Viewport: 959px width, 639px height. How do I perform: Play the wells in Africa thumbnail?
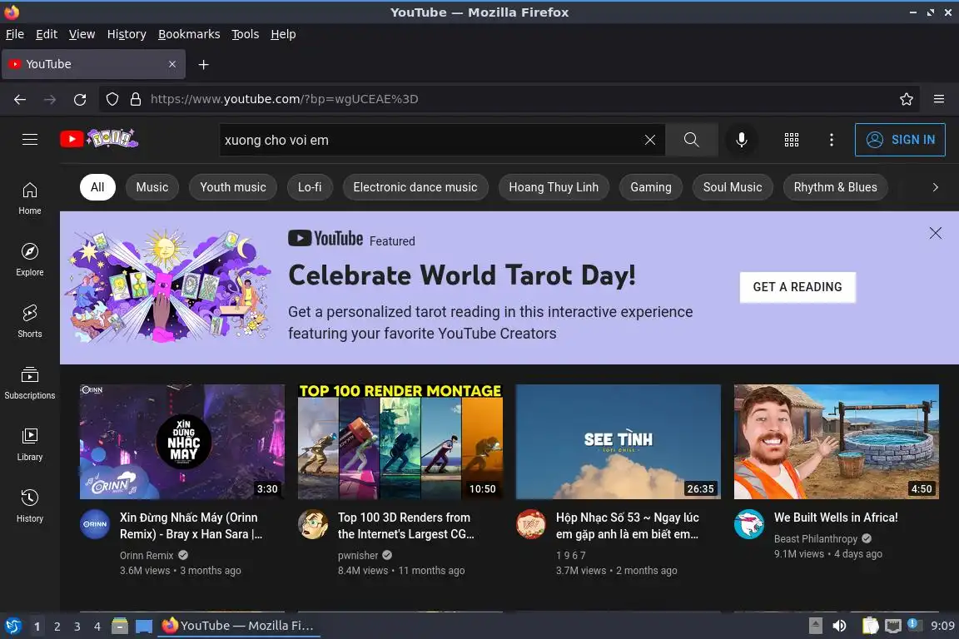pos(836,442)
